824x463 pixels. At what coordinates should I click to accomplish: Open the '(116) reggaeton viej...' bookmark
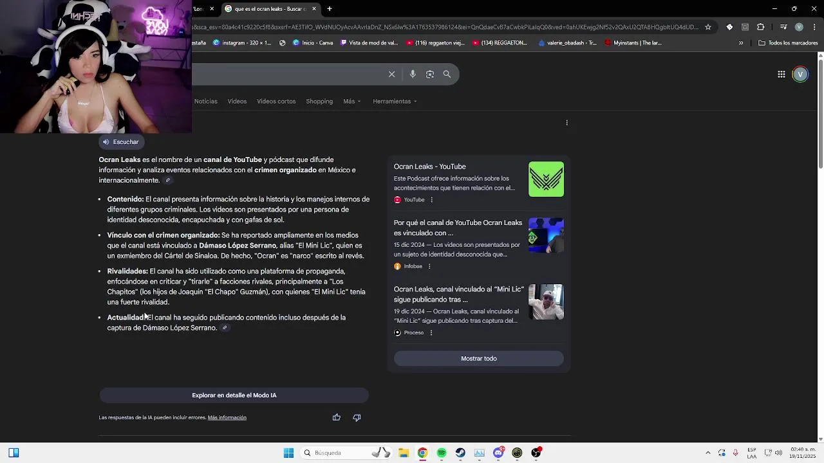coord(436,43)
